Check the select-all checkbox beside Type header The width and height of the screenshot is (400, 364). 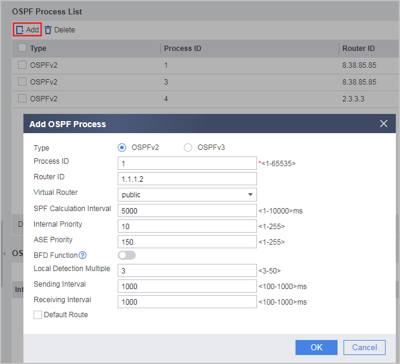pyautogui.click(x=22, y=47)
